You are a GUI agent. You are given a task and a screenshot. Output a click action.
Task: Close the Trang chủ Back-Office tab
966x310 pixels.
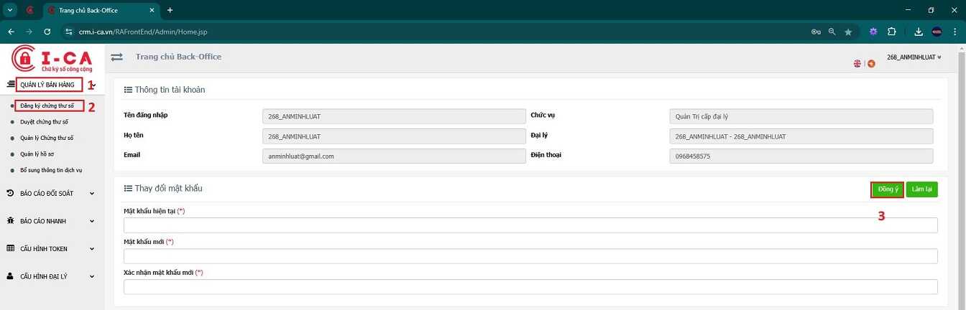click(153, 10)
